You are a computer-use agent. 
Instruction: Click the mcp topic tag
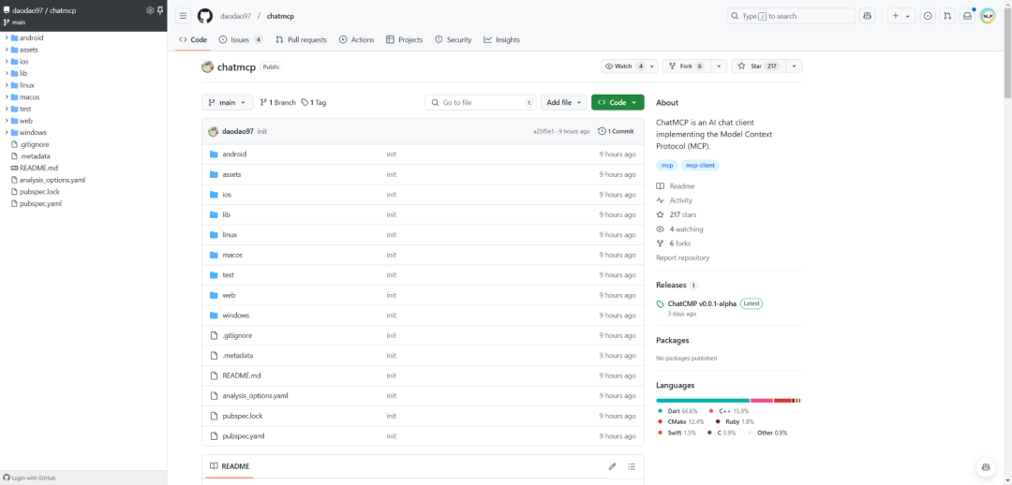pyautogui.click(x=667, y=165)
